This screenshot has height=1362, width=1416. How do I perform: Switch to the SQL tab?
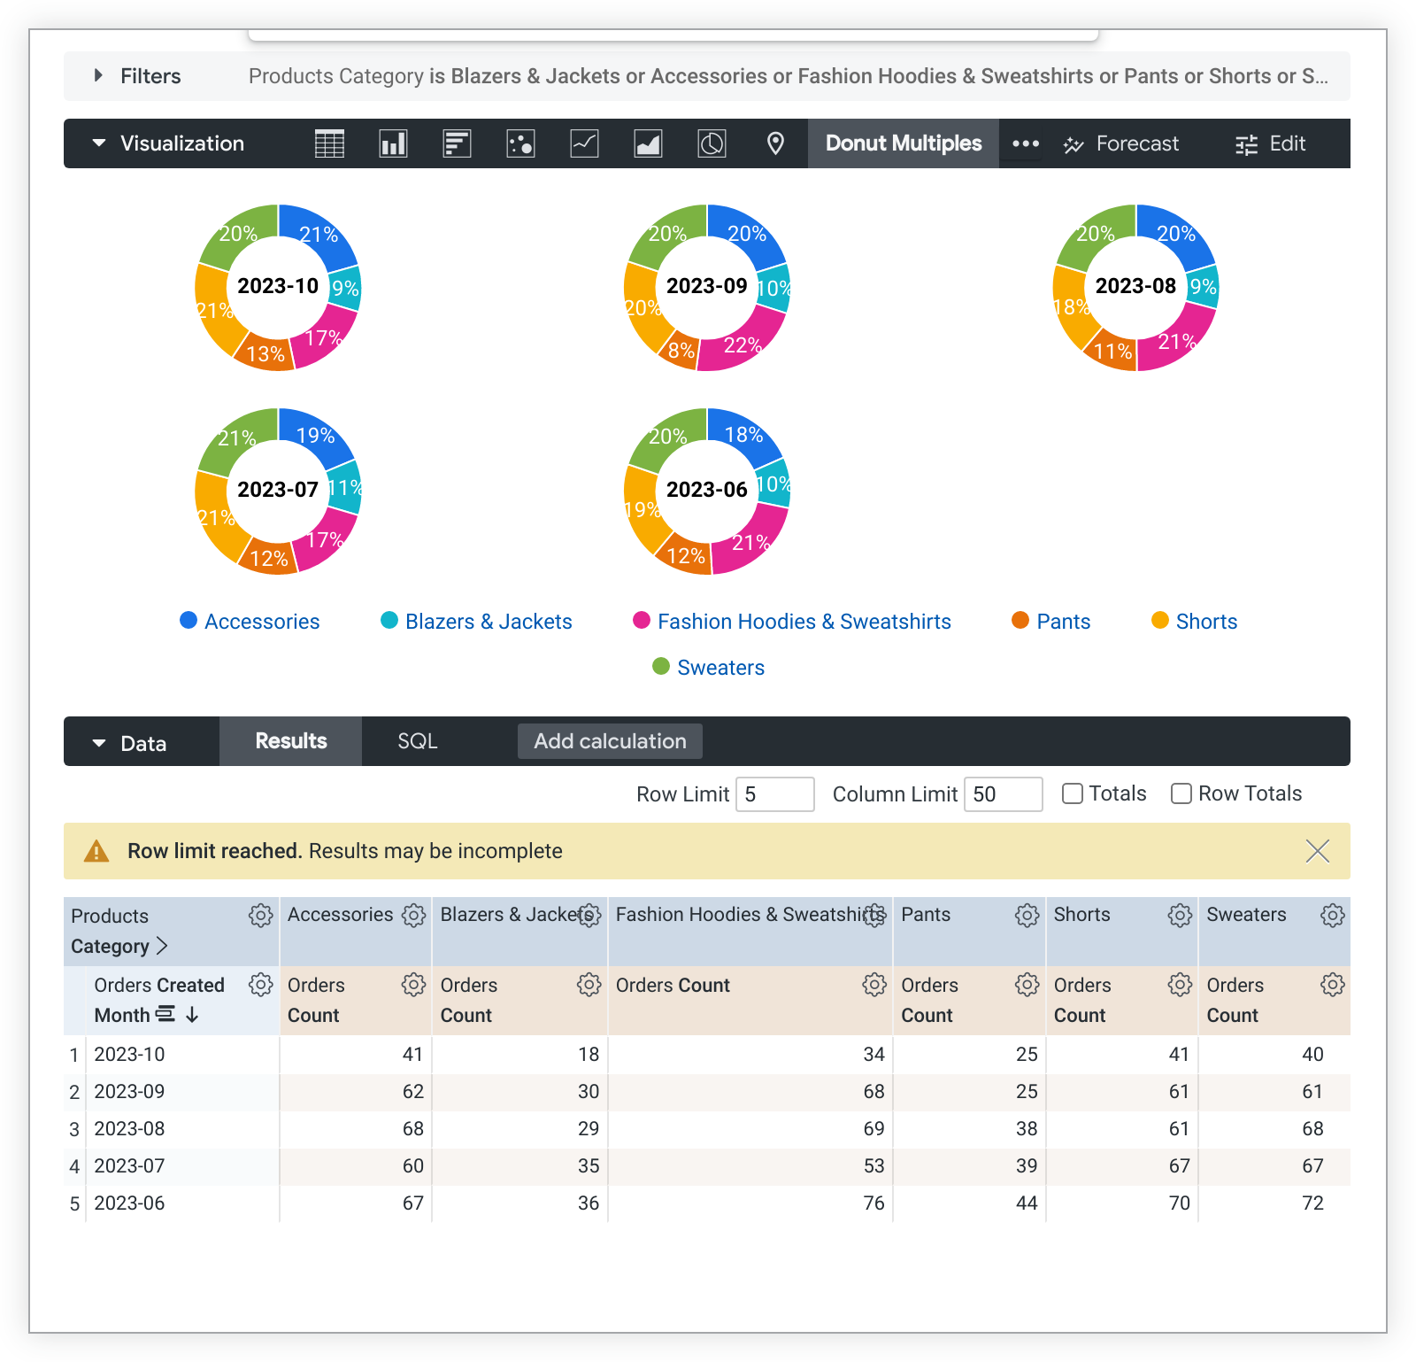417,741
